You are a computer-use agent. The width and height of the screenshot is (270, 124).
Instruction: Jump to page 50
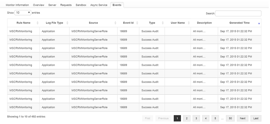(230, 118)
